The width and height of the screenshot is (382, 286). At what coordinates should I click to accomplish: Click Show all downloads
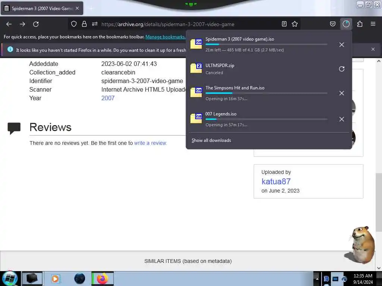(x=211, y=140)
